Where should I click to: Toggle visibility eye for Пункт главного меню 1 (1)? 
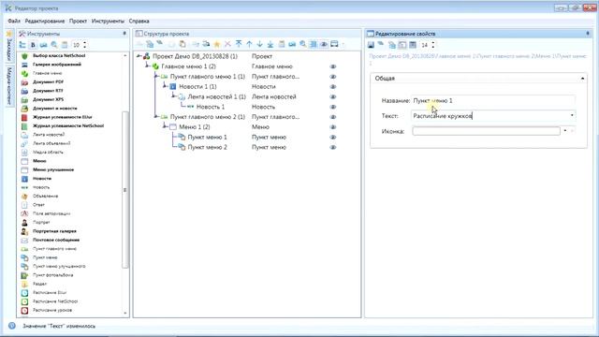(x=333, y=77)
